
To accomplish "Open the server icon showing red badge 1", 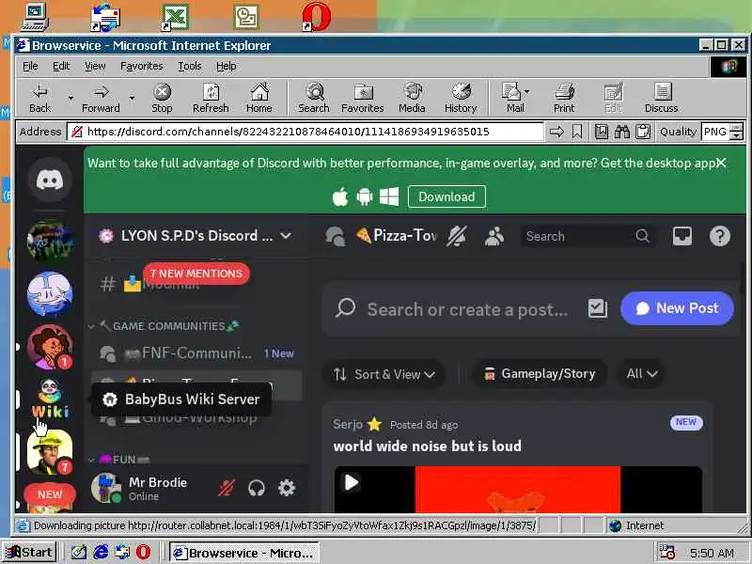I will click(x=50, y=347).
